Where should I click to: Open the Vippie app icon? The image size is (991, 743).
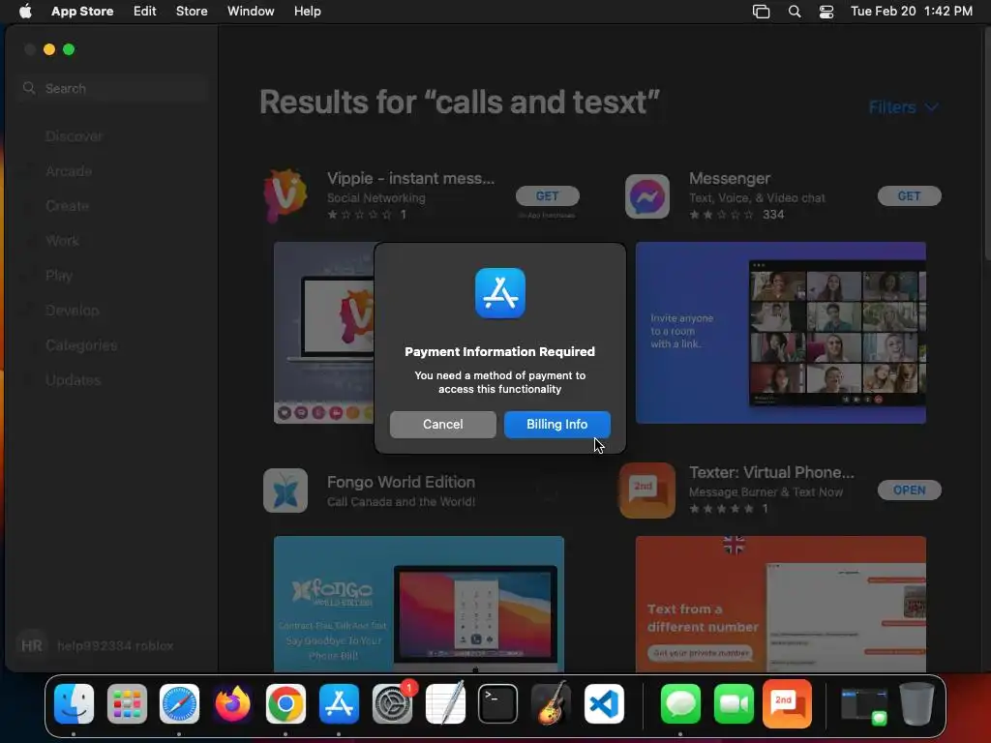point(285,195)
